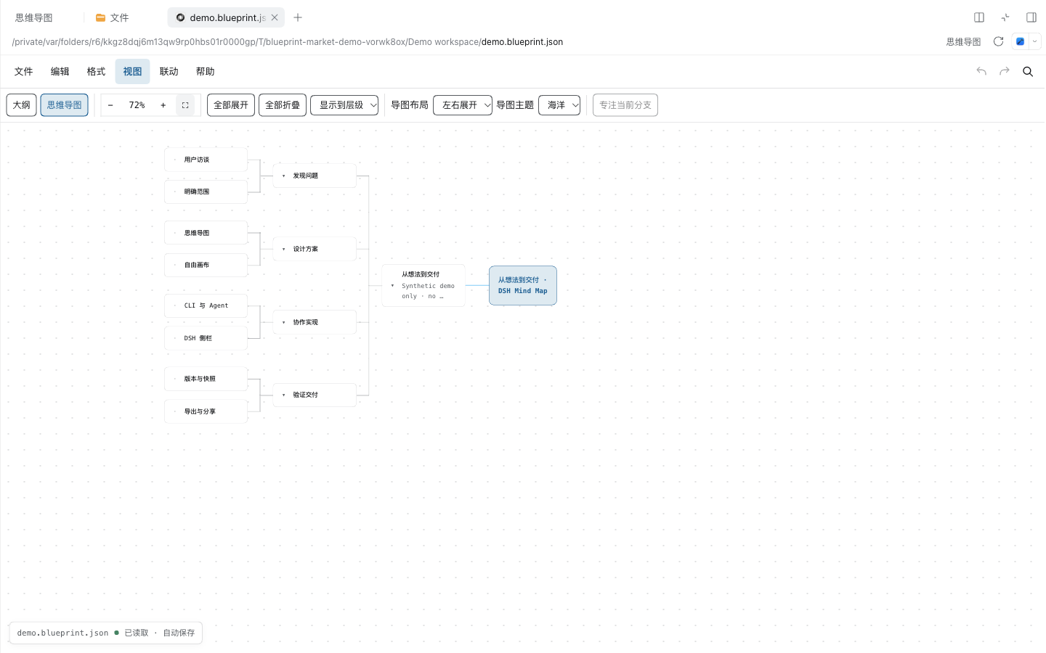
Task: Select the root node 从想法到交付 DSH Mind Map
Action: pyautogui.click(x=523, y=285)
